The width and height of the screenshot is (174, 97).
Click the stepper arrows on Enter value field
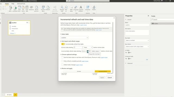pyautogui.click(x=89, y=51)
